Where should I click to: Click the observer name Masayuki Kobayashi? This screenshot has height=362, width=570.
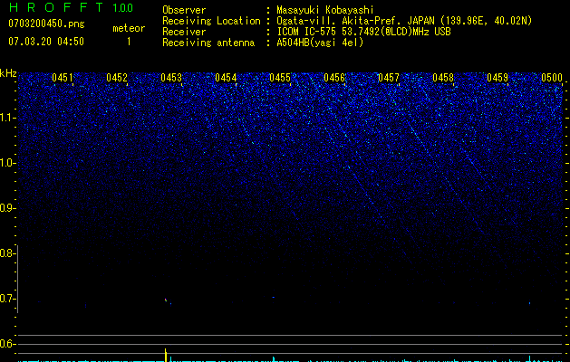point(325,10)
